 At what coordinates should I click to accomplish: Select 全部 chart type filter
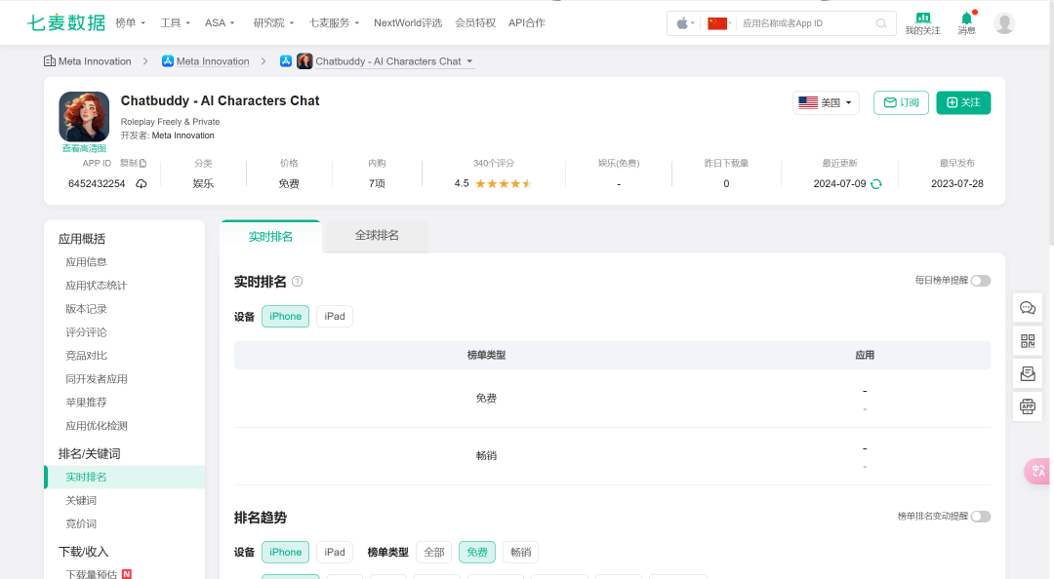(x=434, y=552)
